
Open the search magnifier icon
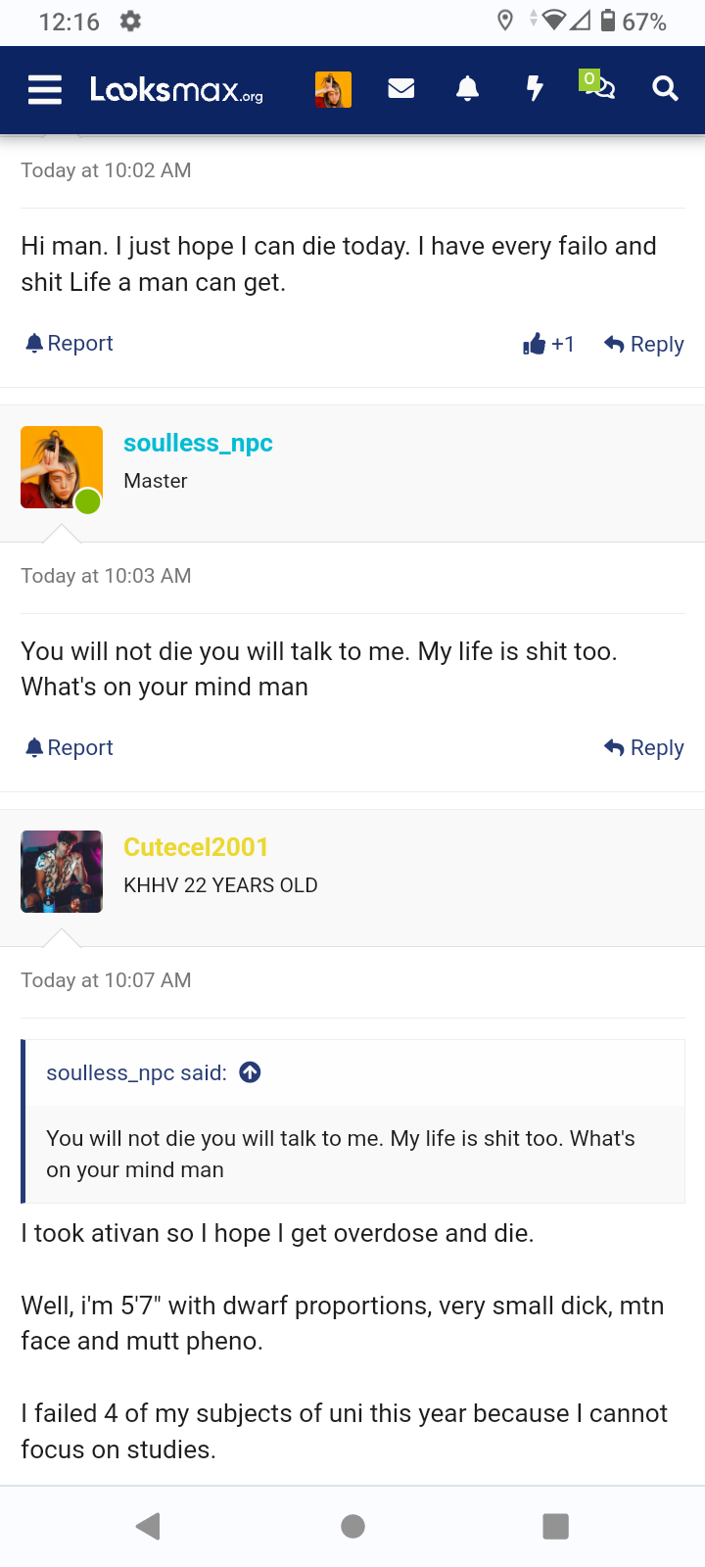[665, 89]
